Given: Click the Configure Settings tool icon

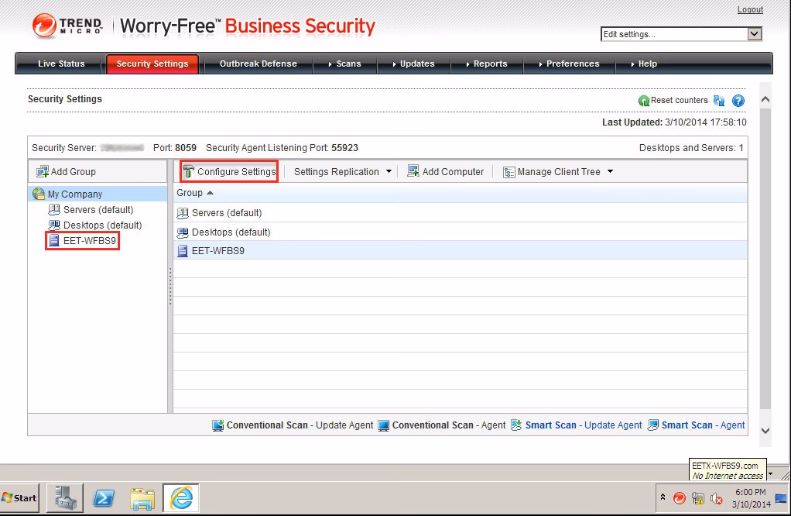Looking at the screenshot, I should [x=189, y=172].
